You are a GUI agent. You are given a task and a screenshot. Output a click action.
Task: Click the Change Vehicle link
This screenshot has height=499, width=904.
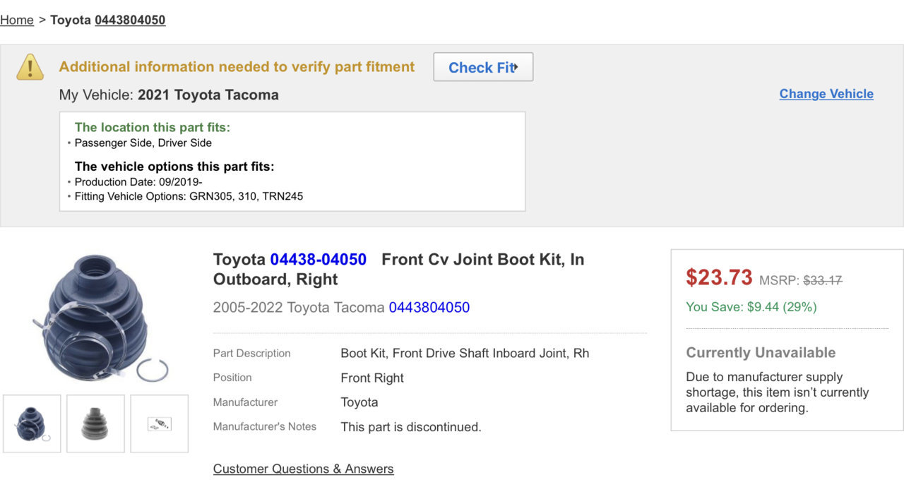(826, 94)
